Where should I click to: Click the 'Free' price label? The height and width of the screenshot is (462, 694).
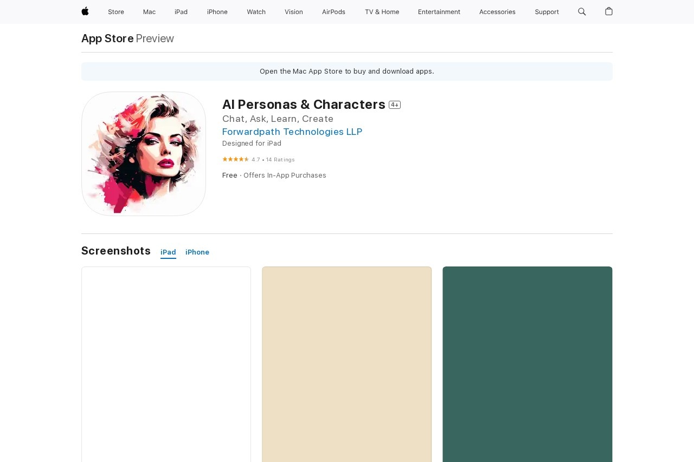pos(230,175)
